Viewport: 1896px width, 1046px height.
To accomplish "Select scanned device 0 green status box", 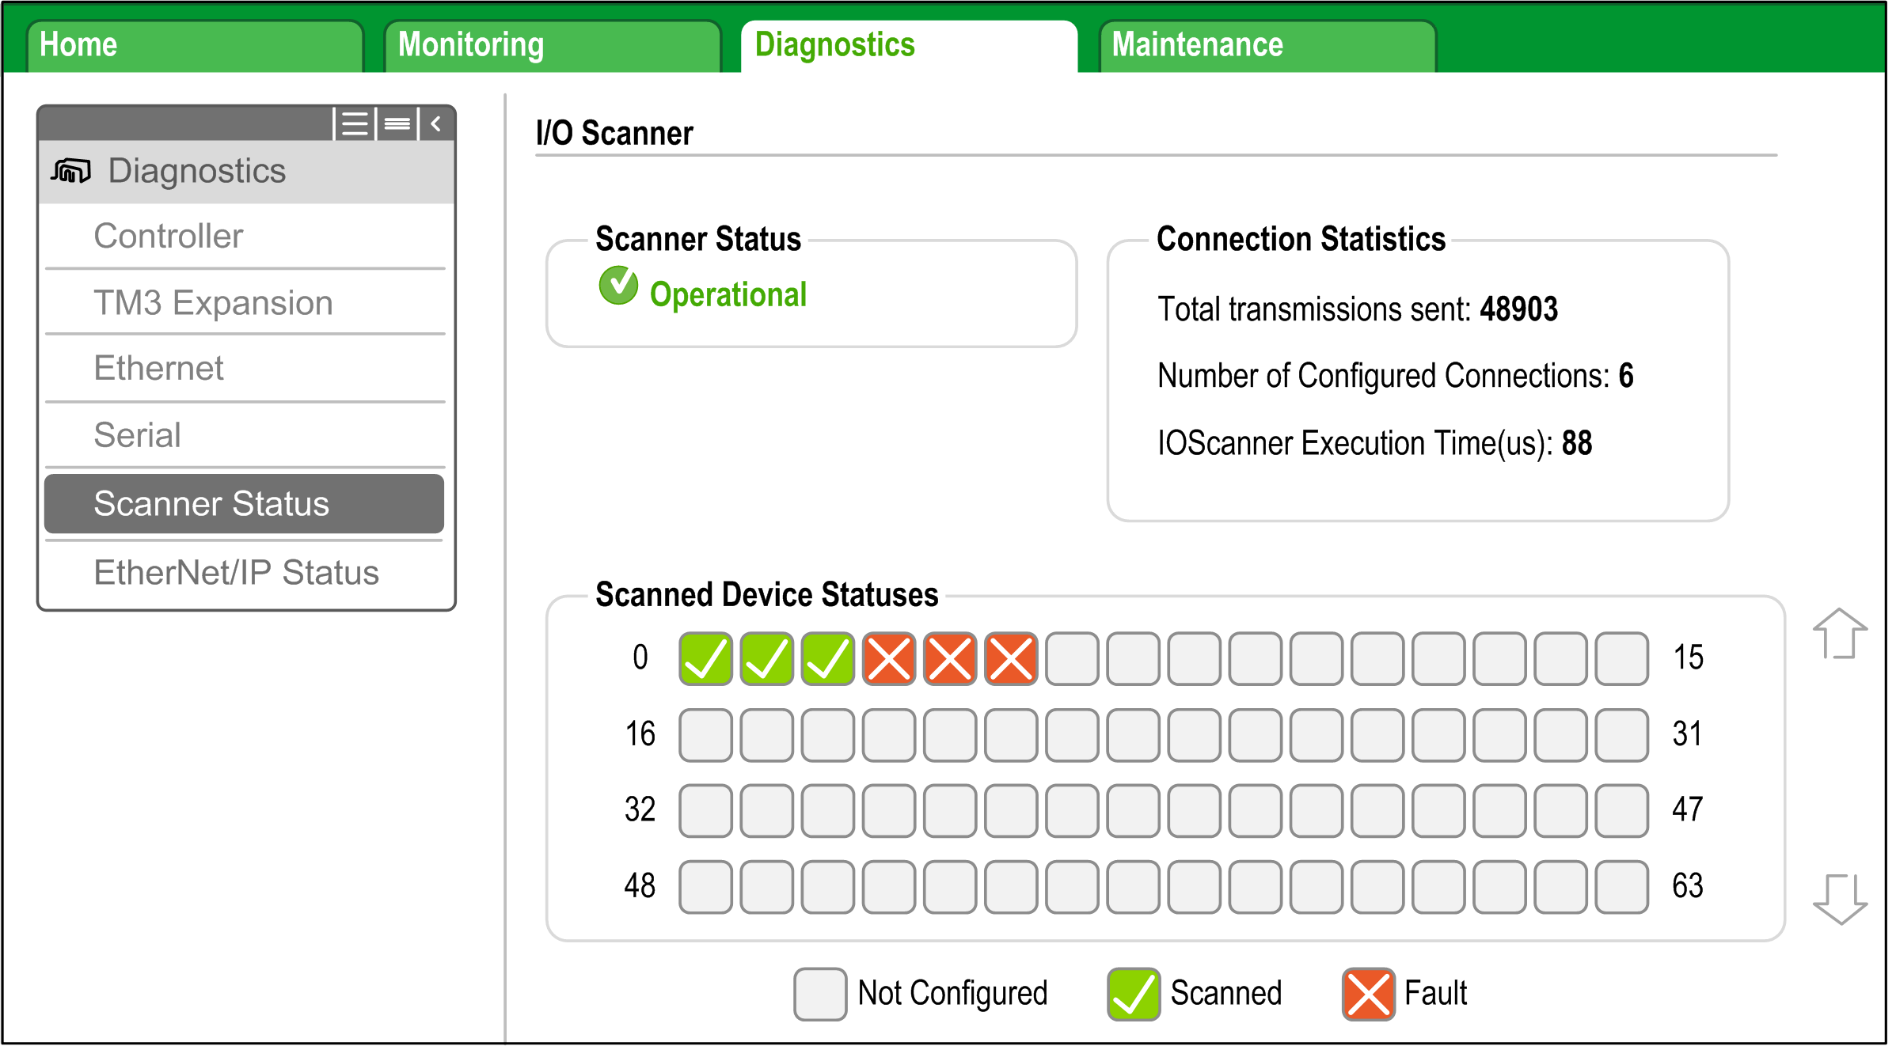I will [705, 658].
